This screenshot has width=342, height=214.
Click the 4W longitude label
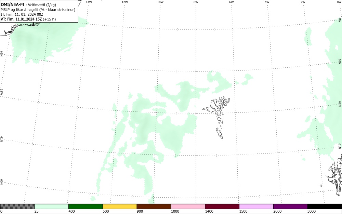pyautogui.click(x=267, y=2)
